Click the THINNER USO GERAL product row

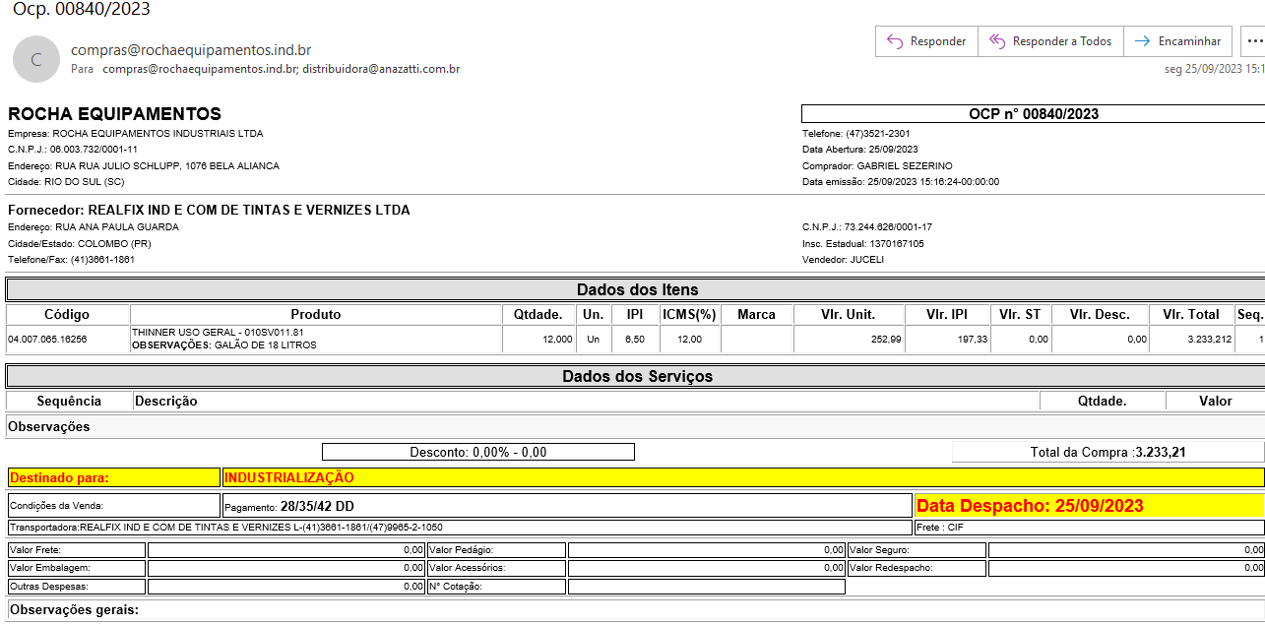coord(218,333)
